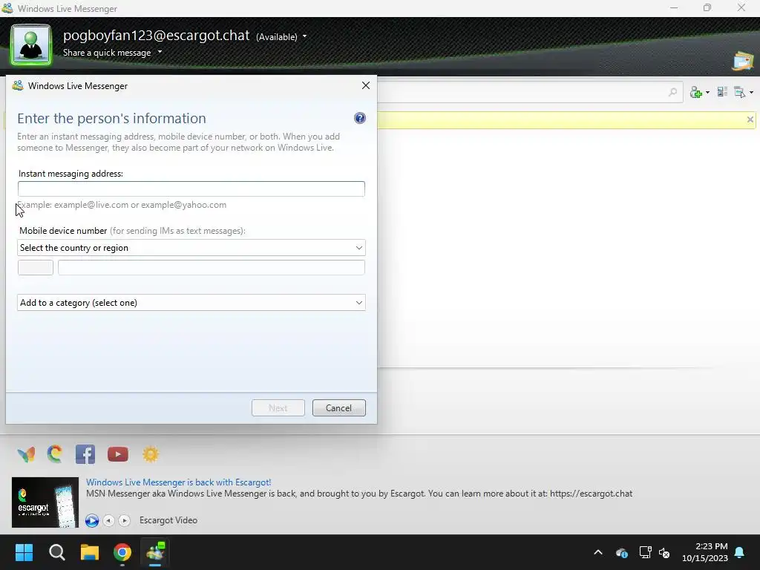Image resolution: width=760 pixels, height=570 pixels.
Task: Click the dialog title bar Messenger icon
Action: point(18,86)
